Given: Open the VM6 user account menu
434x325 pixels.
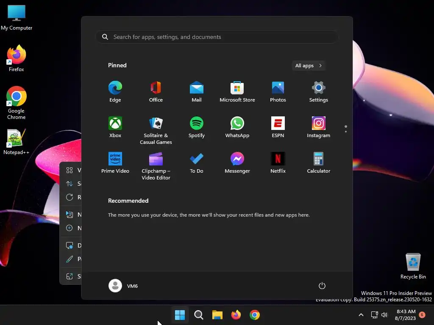Looking at the screenshot, I should click(123, 286).
